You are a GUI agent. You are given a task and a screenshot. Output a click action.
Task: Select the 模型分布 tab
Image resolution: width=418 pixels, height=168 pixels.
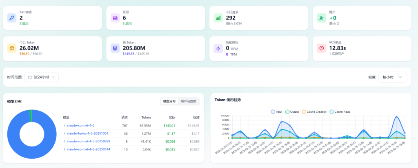(169, 101)
